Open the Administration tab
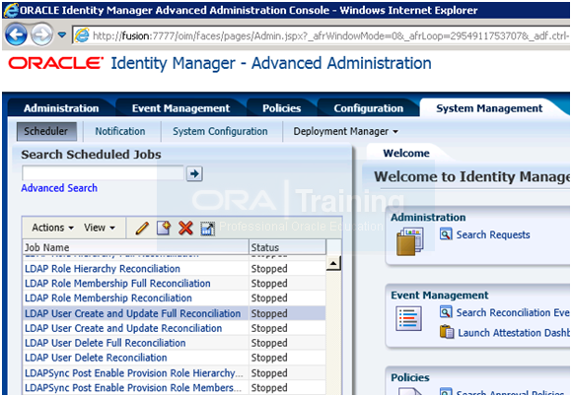The width and height of the screenshot is (572, 397). click(61, 108)
